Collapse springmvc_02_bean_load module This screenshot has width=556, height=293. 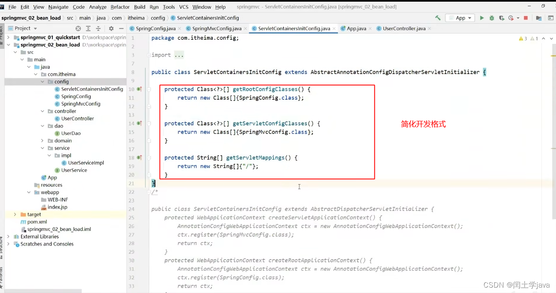pyautogui.click(x=8, y=45)
